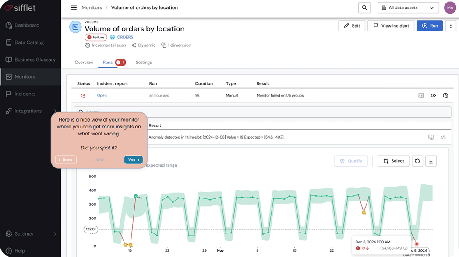Click the Failure status badge

click(x=96, y=38)
